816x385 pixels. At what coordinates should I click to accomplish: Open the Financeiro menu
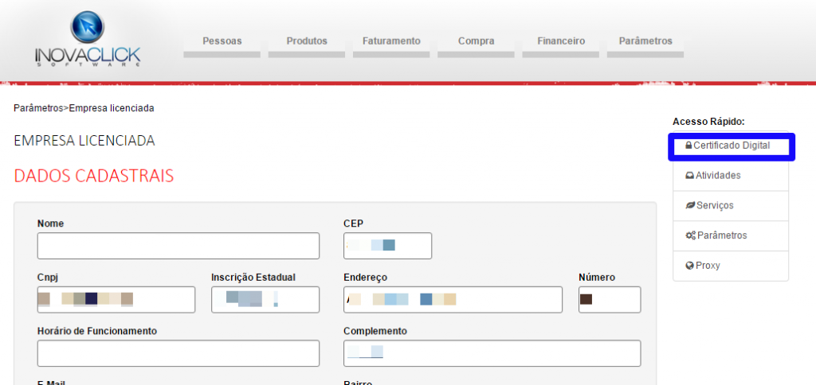coord(561,41)
